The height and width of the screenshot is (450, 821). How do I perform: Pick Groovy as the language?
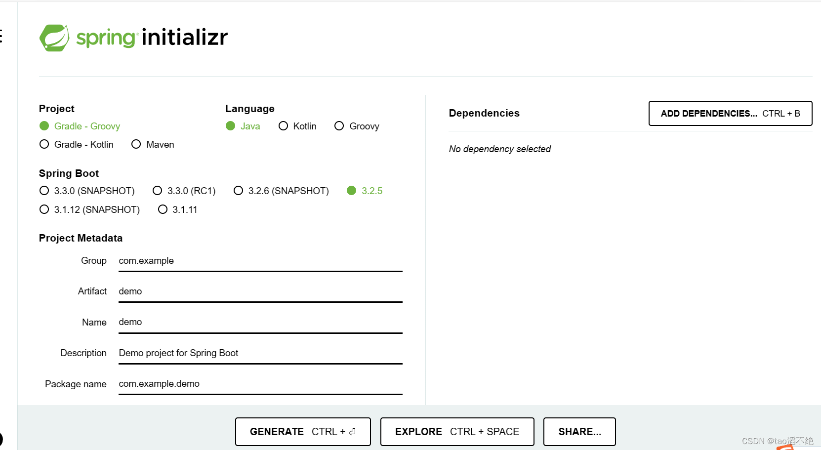(357, 126)
